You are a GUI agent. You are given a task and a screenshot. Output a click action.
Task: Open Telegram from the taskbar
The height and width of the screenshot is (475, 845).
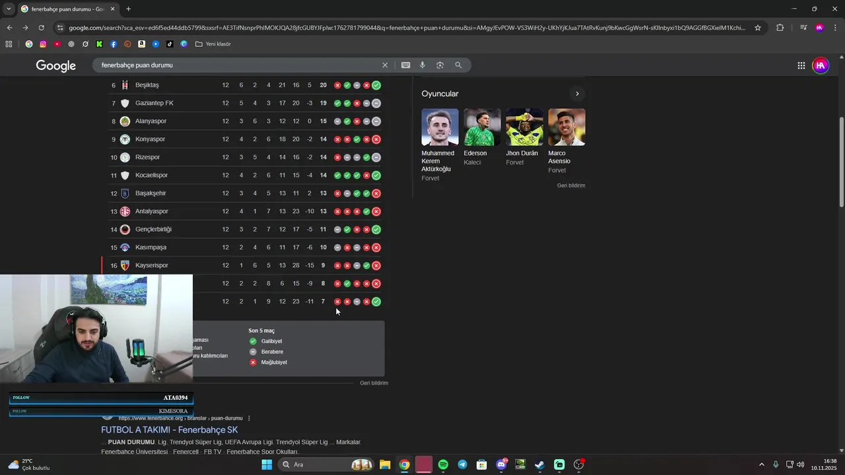[x=462, y=464]
